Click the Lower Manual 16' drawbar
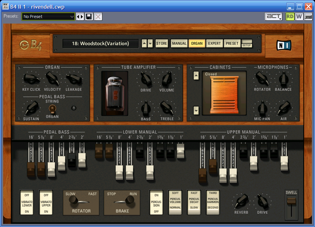 pos(99,151)
